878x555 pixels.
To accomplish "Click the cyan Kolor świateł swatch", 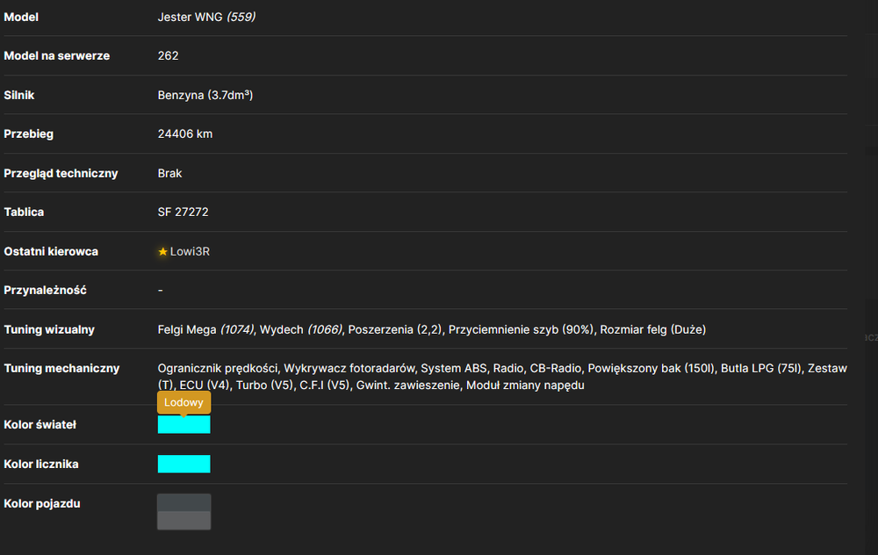I will click(184, 424).
